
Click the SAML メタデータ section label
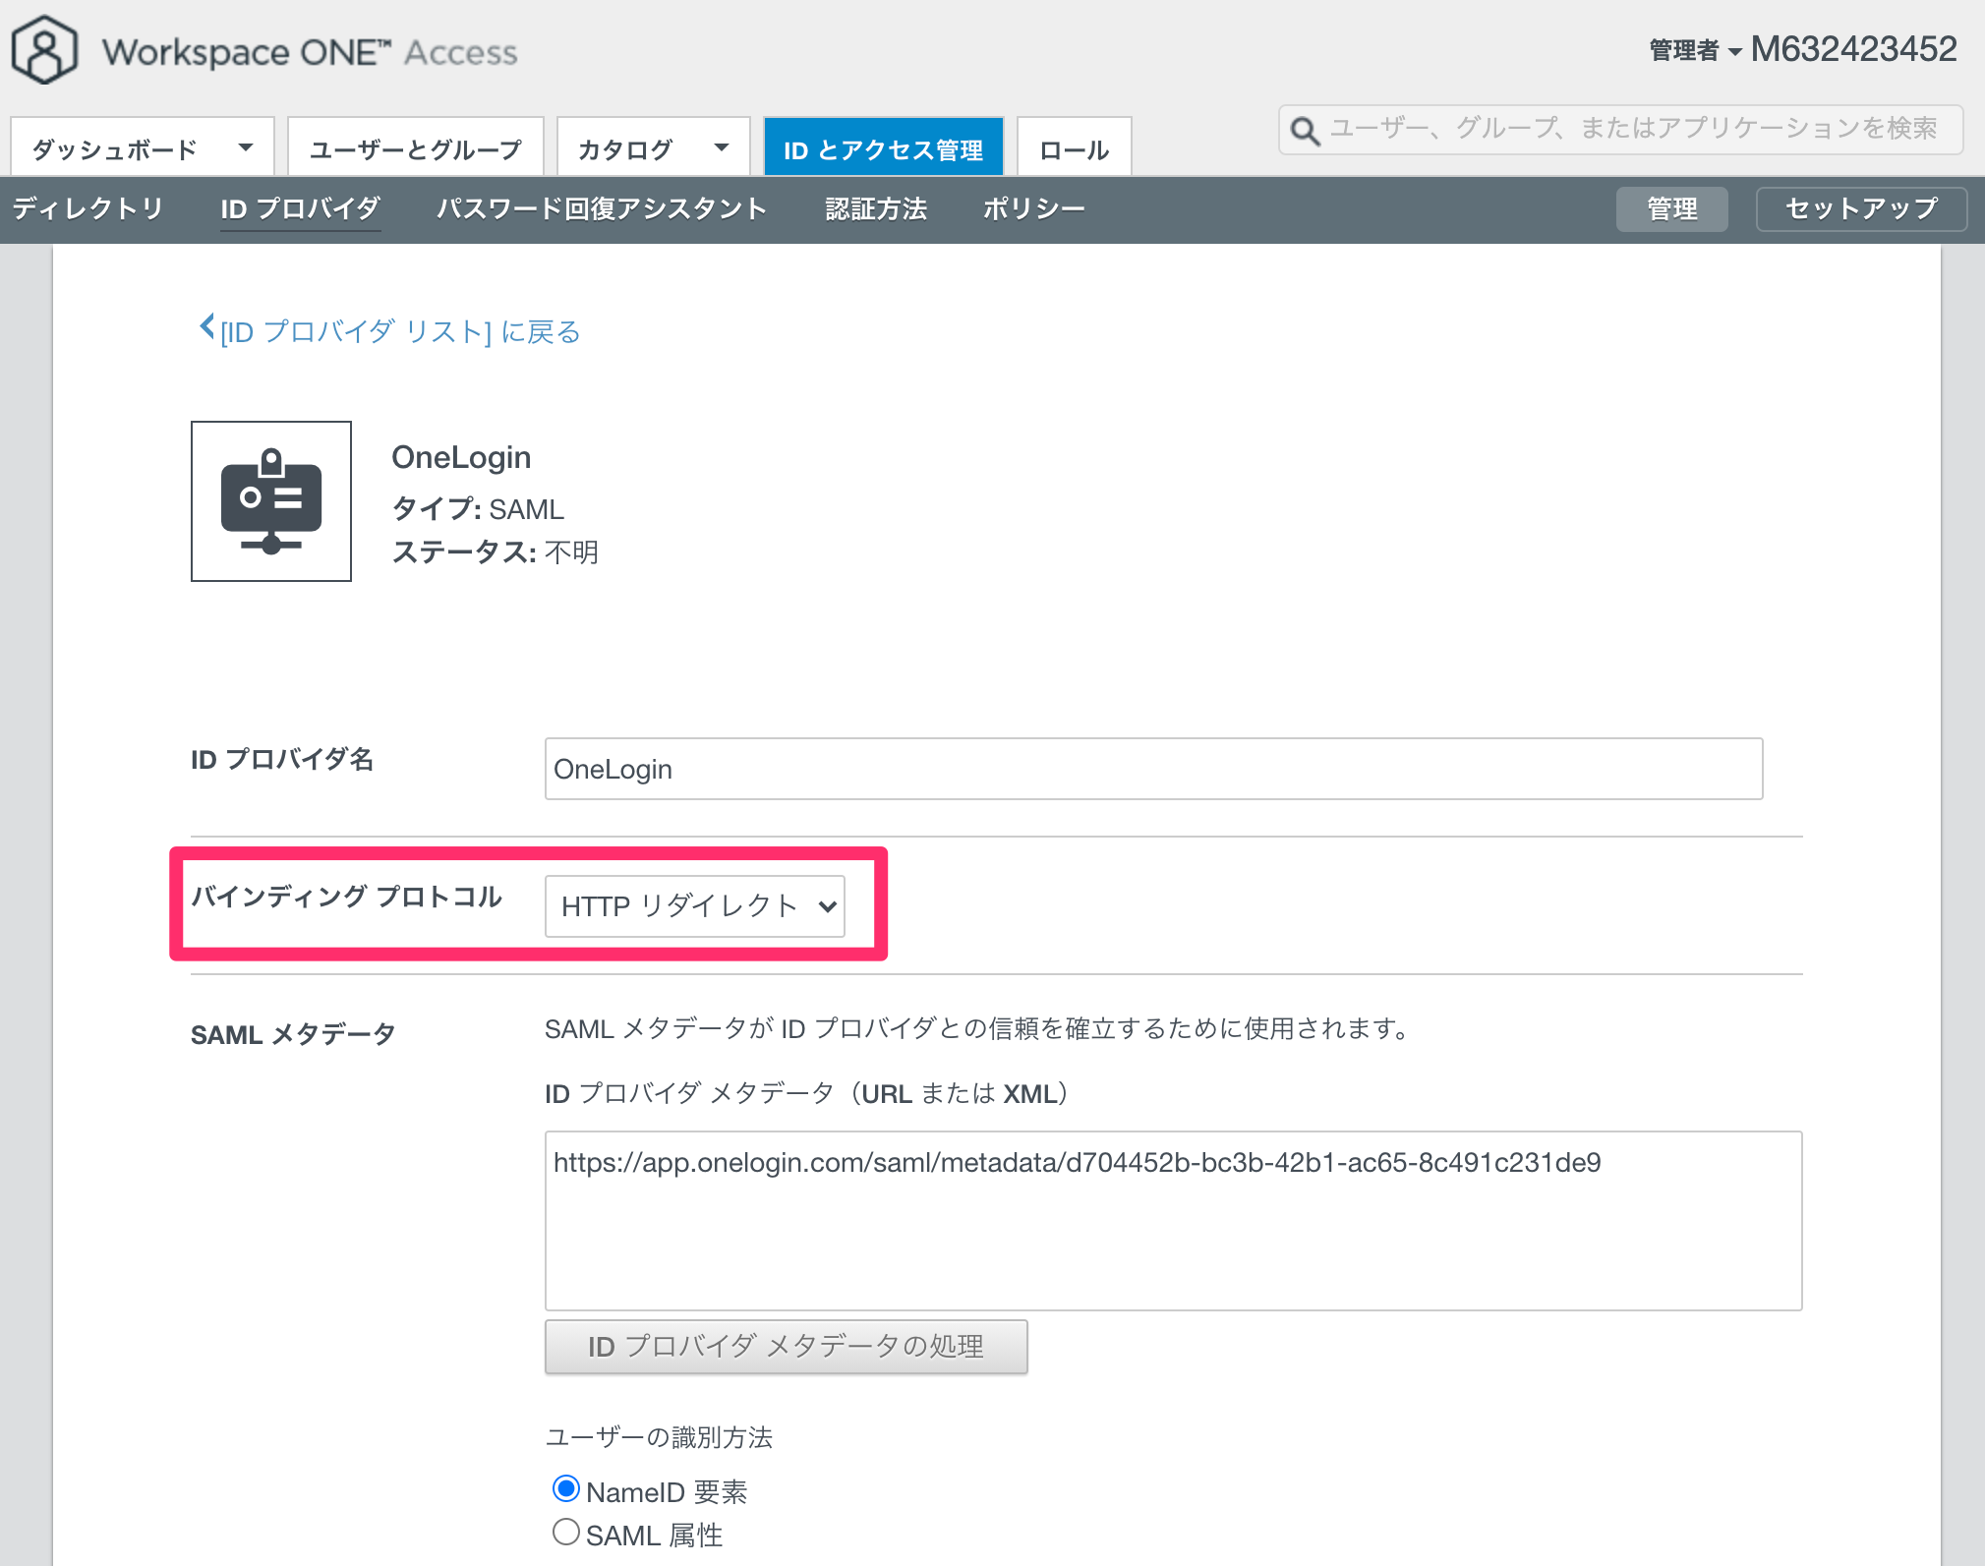[293, 1034]
